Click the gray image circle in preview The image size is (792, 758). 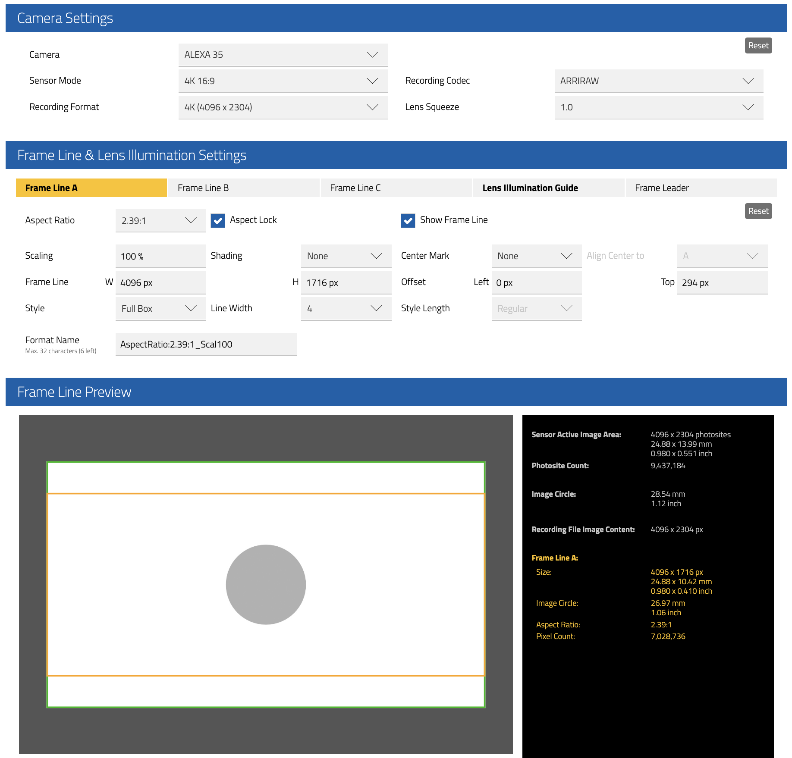(x=266, y=585)
